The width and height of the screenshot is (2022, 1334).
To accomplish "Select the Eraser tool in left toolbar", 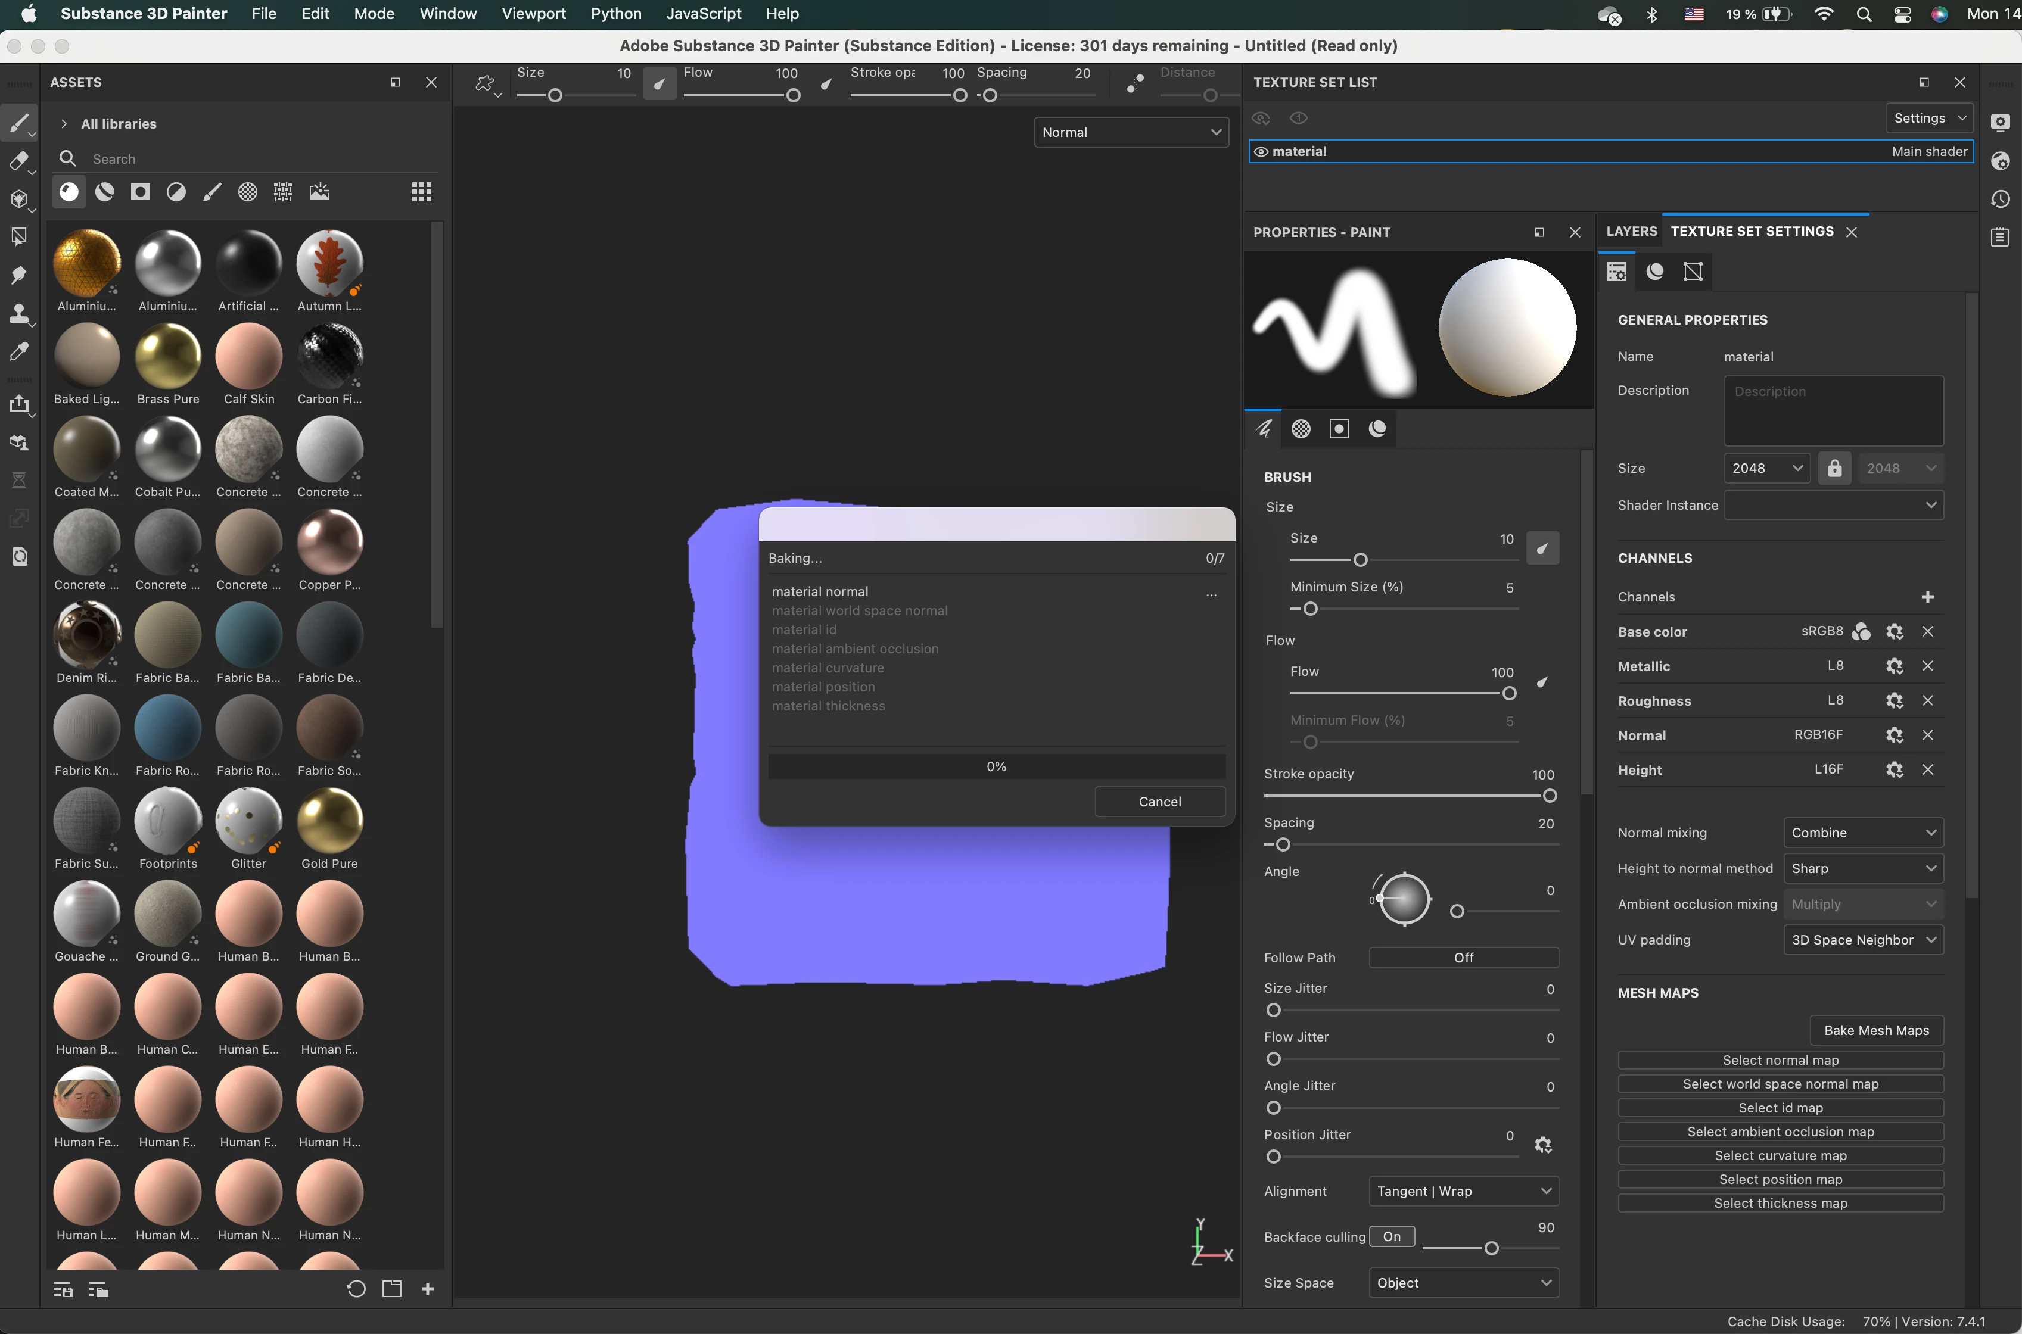I will coord(18,161).
